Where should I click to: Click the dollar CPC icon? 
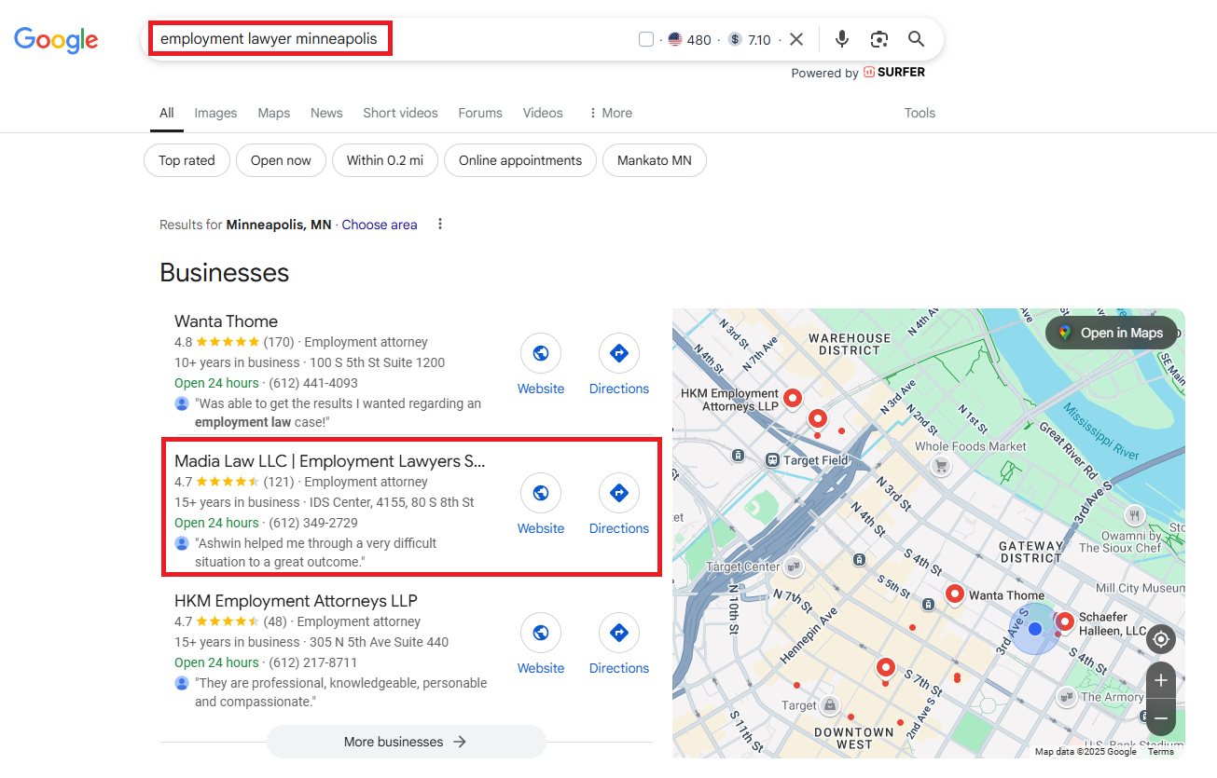pyautogui.click(x=735, y=39)
